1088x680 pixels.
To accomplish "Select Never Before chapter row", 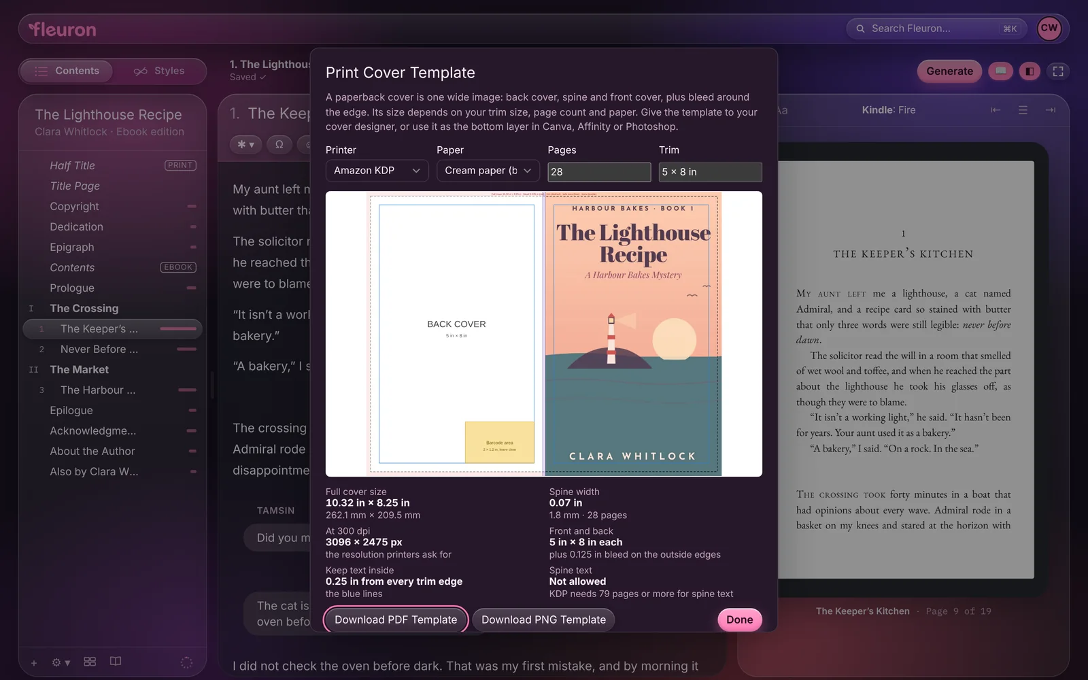I will tap(113, 349).
